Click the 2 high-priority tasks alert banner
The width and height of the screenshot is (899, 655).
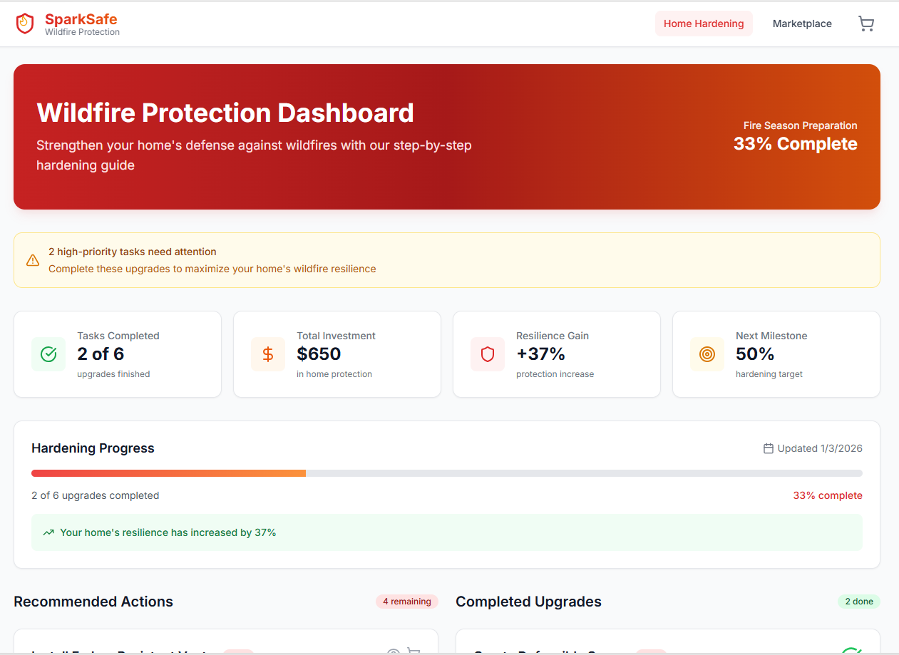pyautogui.click(x=447, y=259)
